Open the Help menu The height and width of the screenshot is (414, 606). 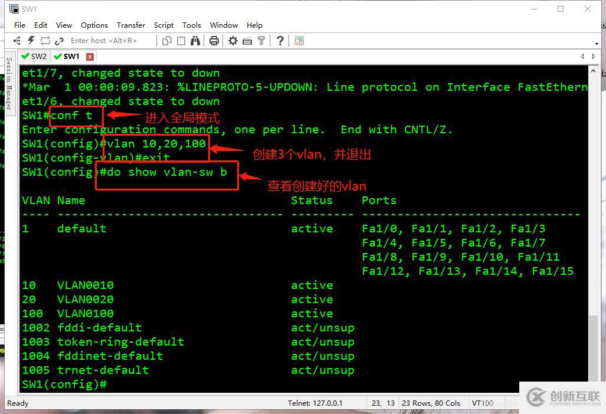(254, 25)
